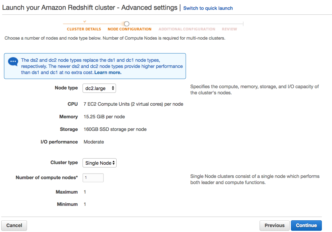The width and height of the screenshot is (332, 232).
Task: Select the Node Configuration step label
Action: click(x=129, y=29)
